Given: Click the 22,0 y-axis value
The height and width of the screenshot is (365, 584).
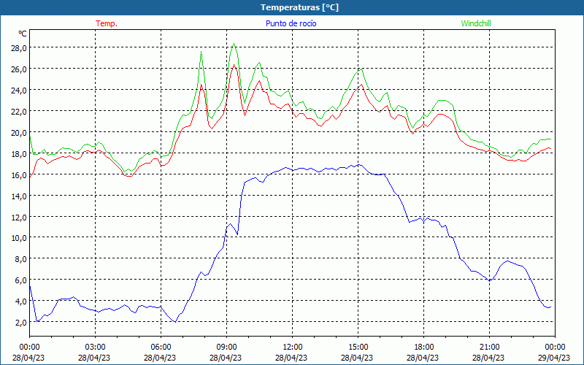Looking at the screenshot, I should (x=19, y=111).
